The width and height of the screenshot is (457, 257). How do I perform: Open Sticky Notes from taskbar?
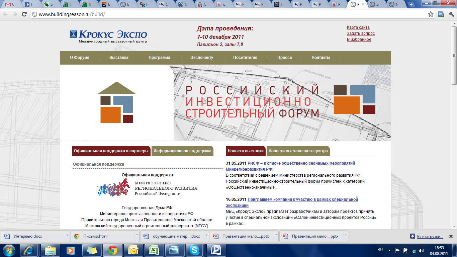point(92,250)
